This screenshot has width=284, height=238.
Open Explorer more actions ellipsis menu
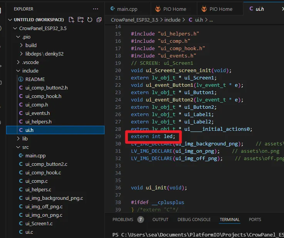[96, 9]
